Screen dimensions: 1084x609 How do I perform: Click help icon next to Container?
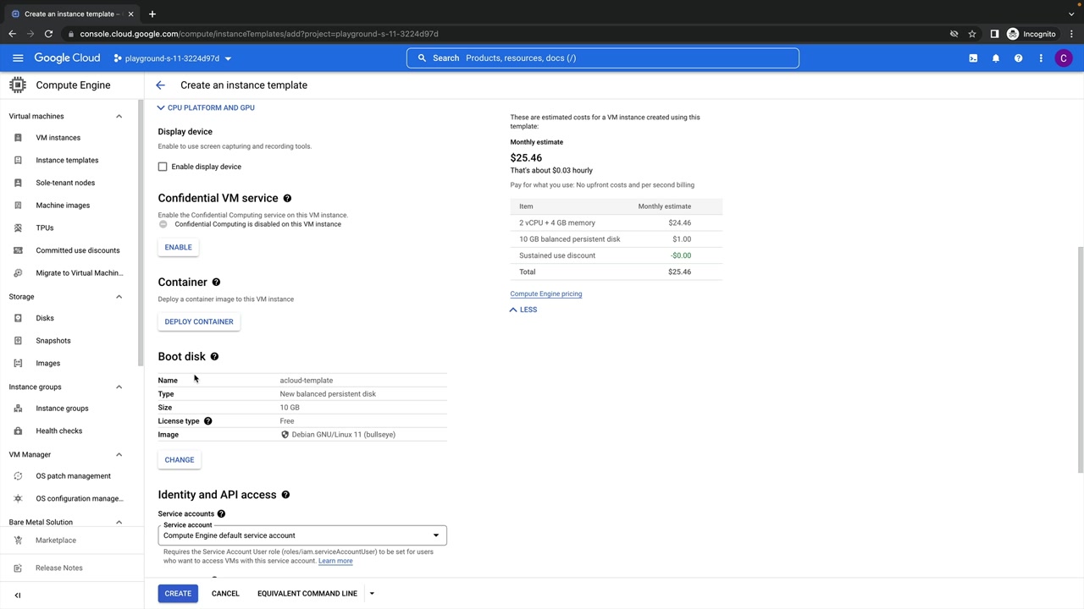pos(216,283)
